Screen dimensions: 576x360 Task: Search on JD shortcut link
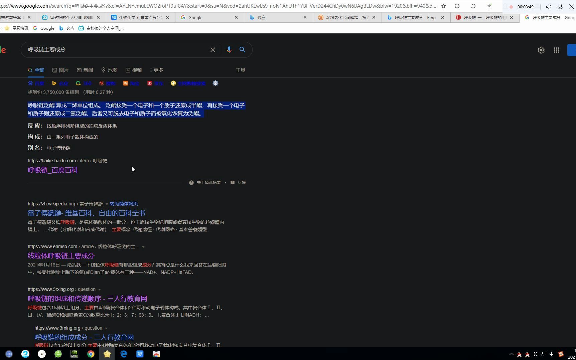155,83
